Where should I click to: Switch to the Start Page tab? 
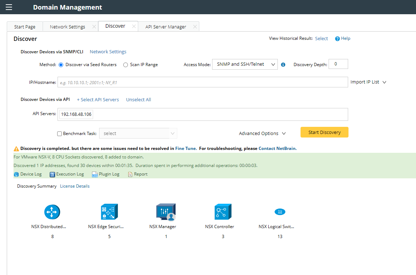click(x=25, y=27)
